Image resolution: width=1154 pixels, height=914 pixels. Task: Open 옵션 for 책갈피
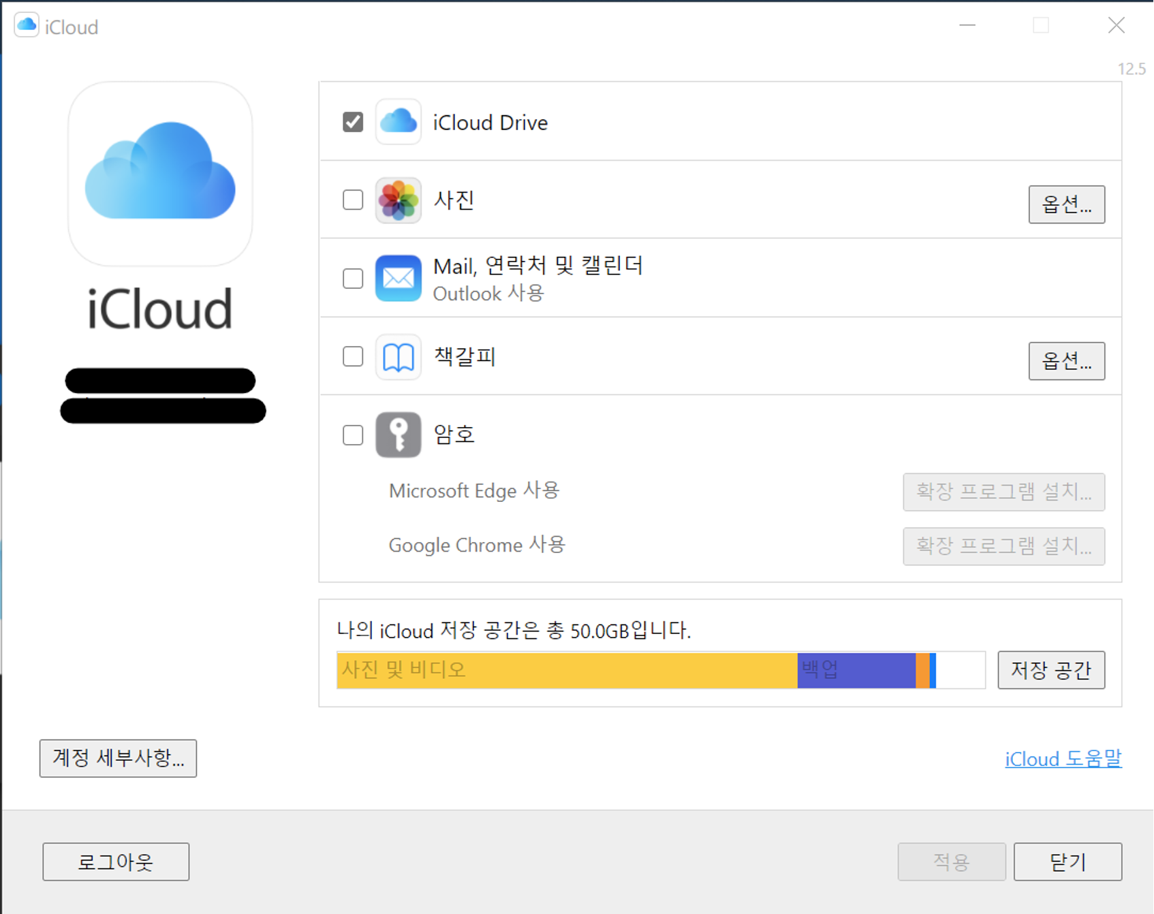click(x=1067, y=361)
